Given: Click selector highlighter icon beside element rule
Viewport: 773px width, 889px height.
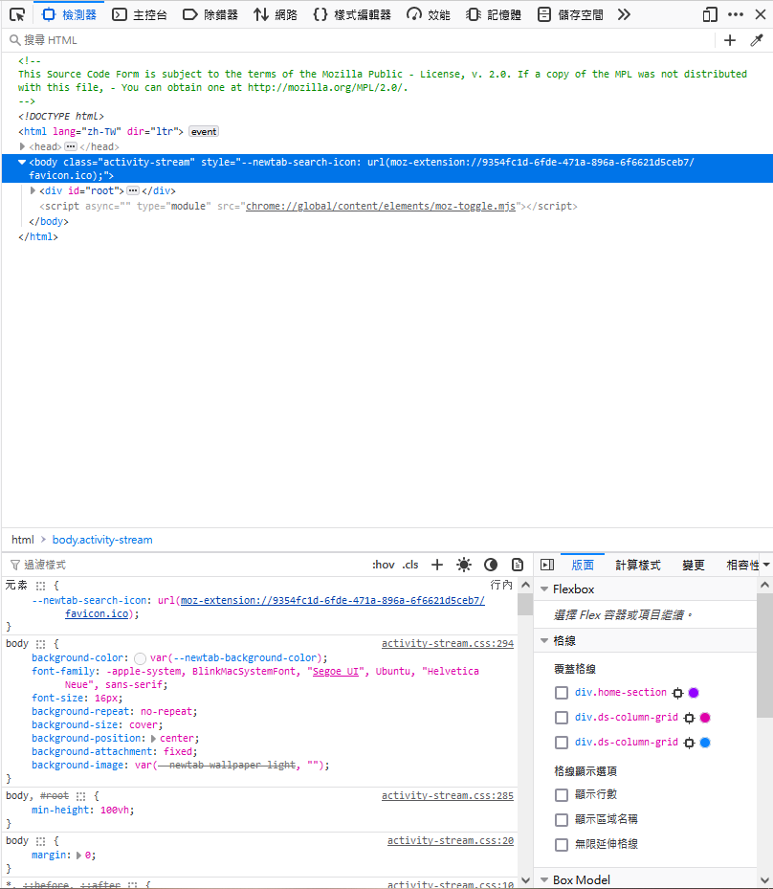Looking at the screenshot, I should [41, 586].
